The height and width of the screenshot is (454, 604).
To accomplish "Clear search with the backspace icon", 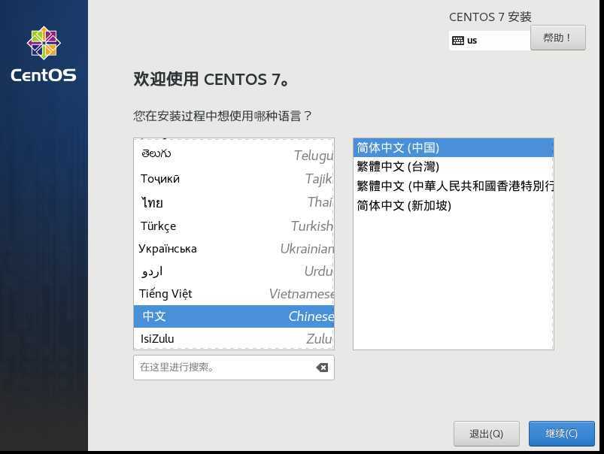I will tap(322, 368).
